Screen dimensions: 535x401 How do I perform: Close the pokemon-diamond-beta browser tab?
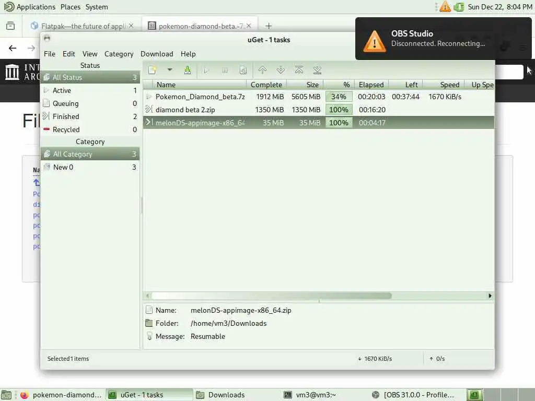coord(249,26)
